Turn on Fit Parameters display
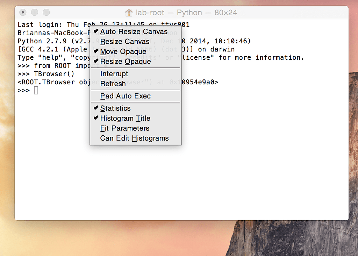This screenshot has height=256, width=358. tap(125, 128)
